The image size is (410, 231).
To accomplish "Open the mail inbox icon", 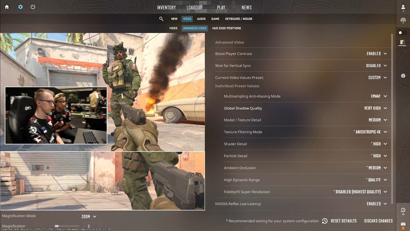I will 403,225.
